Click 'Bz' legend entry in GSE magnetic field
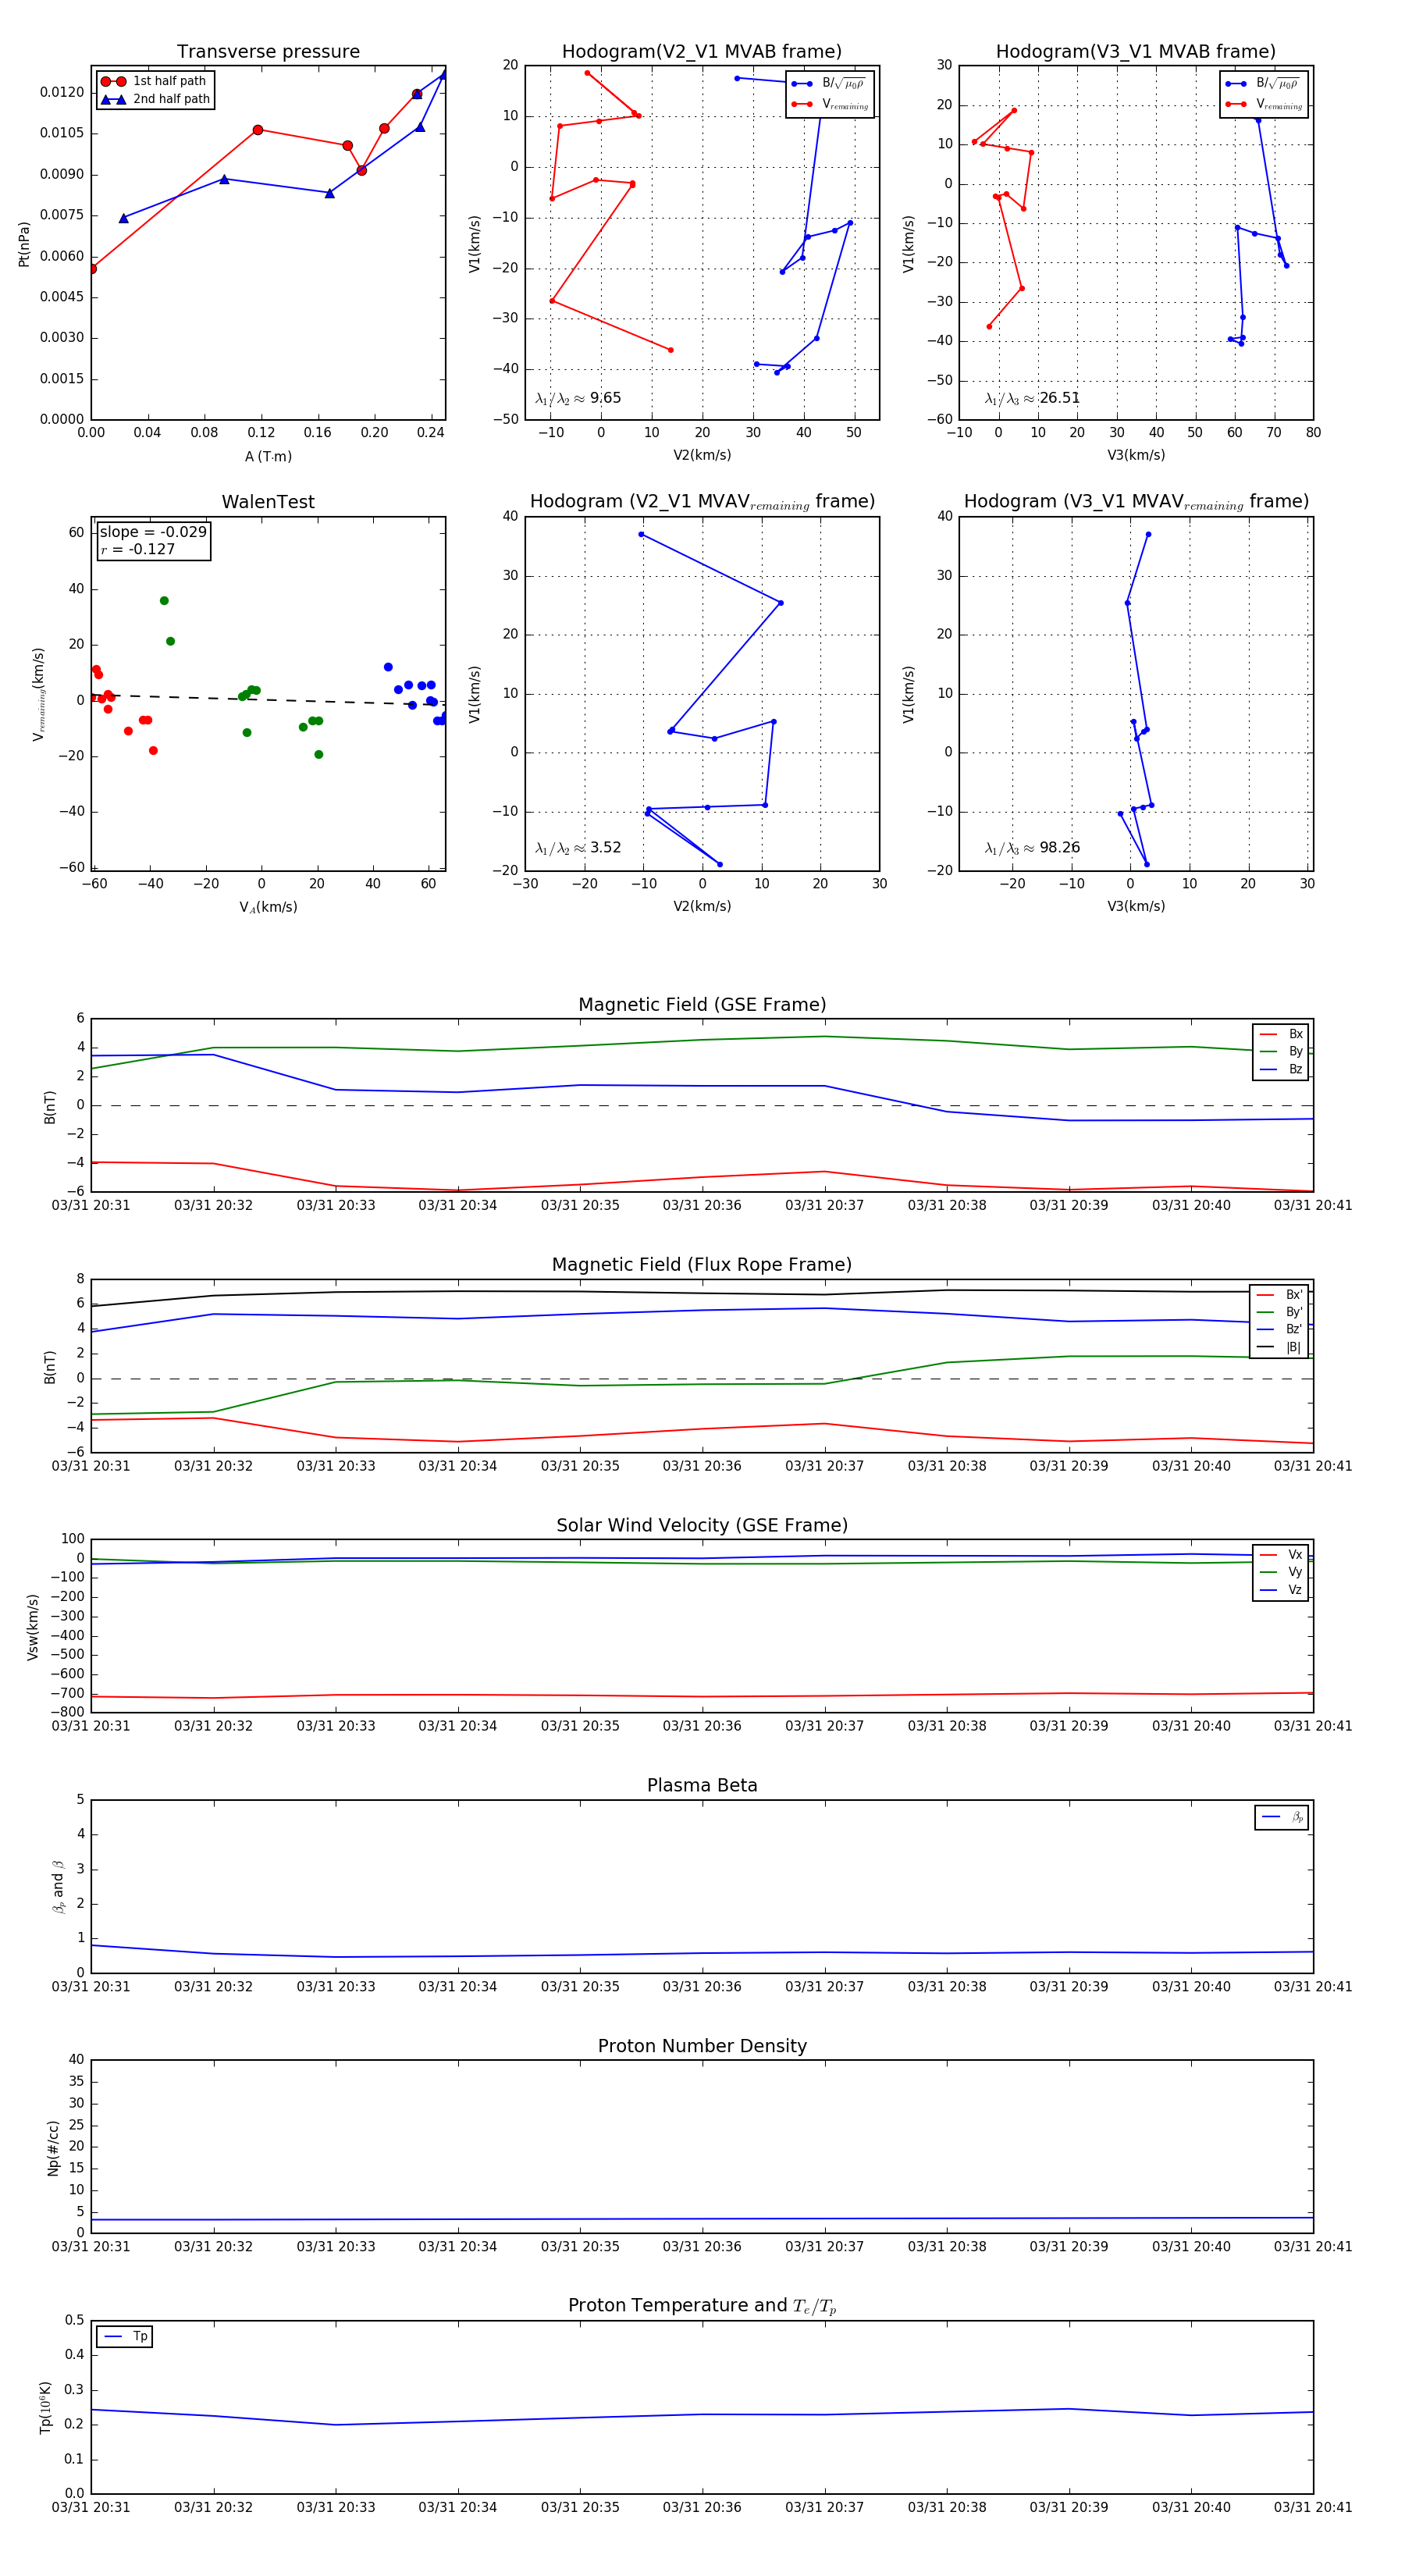Viewport: 1405px width, 2576px height. 1281,1069
